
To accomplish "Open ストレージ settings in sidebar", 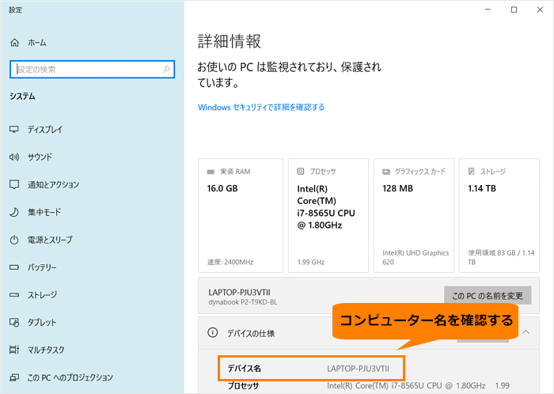I will (43, 295).
